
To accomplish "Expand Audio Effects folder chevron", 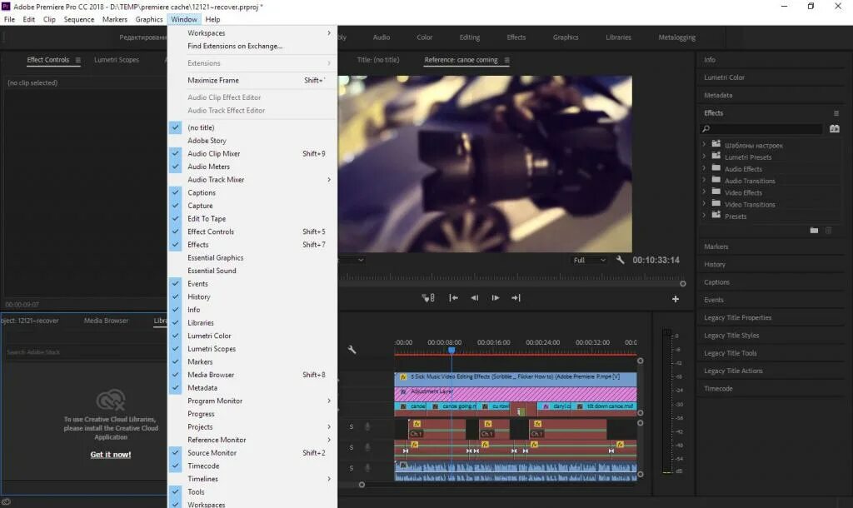I will coord(704,168).
